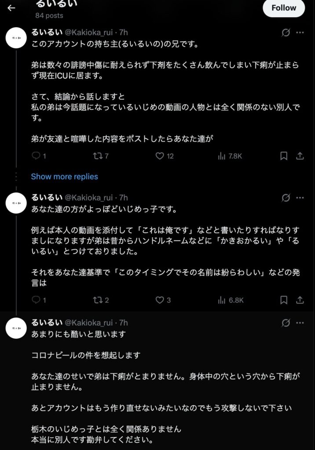
Task: Like the first post with 12 likes
Action: [x=160, y=156]
